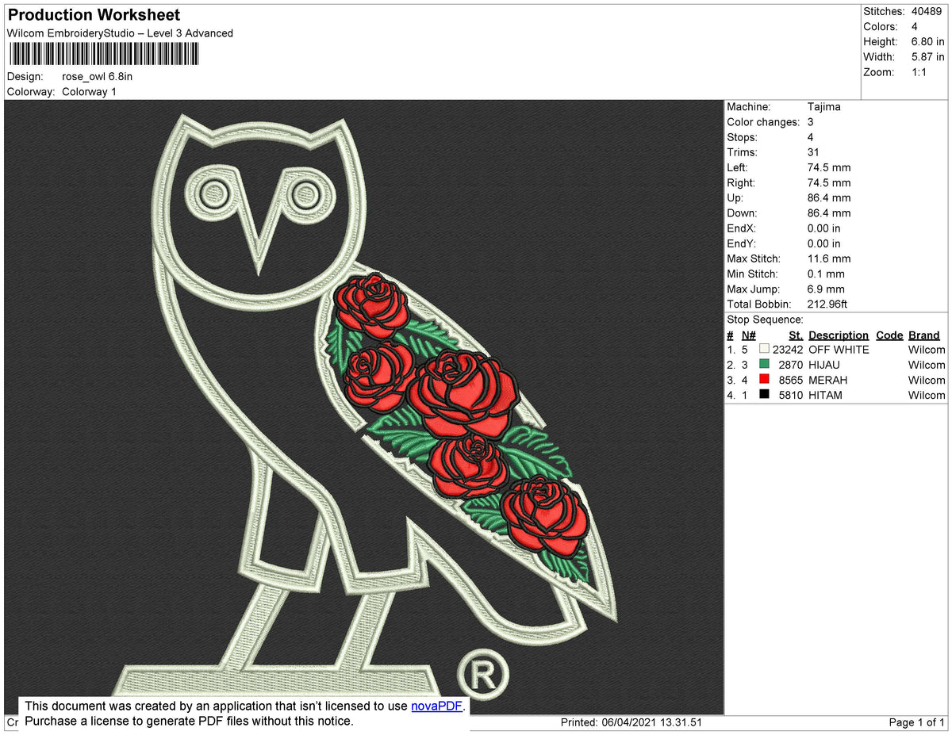Open the Brand column sort options
952x735 pixels.
[x=923, y=335]
